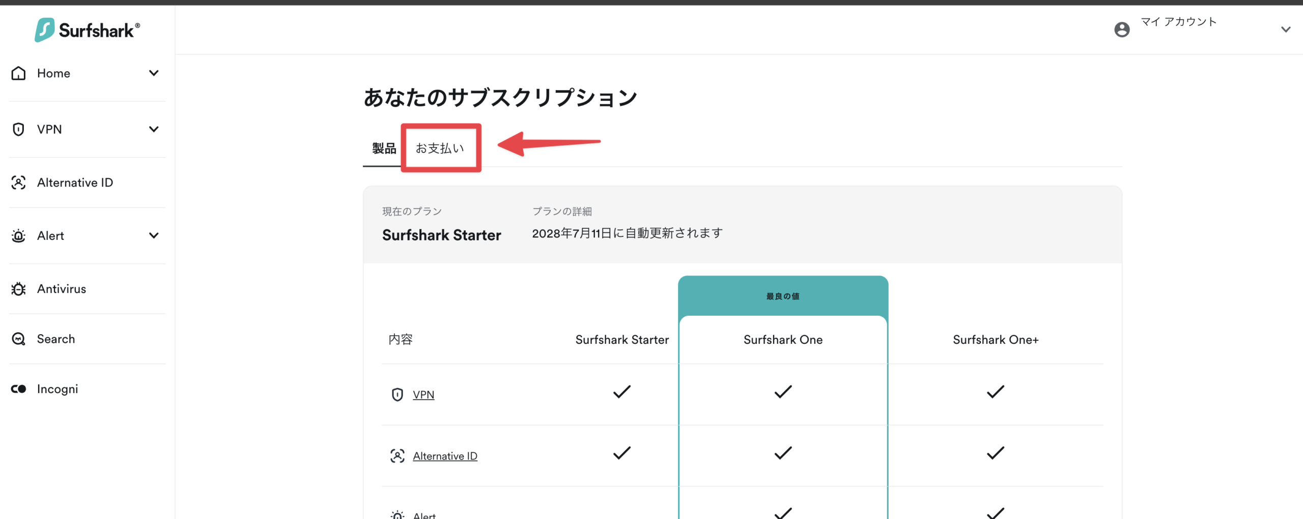Click the VPN shield icon in sidebar
The height and width of the screenshot is (519, 1303).
coord(18,129)
